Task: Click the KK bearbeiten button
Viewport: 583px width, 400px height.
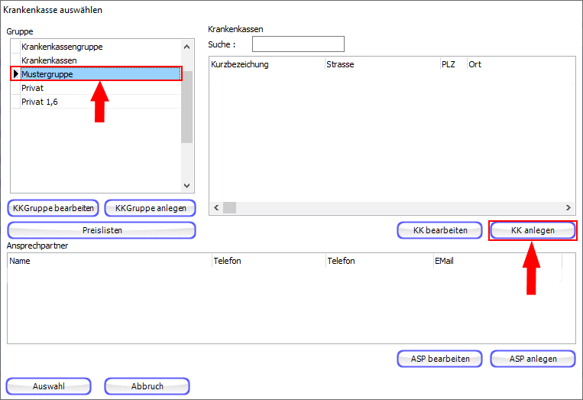Action: (x=439, y=230)
